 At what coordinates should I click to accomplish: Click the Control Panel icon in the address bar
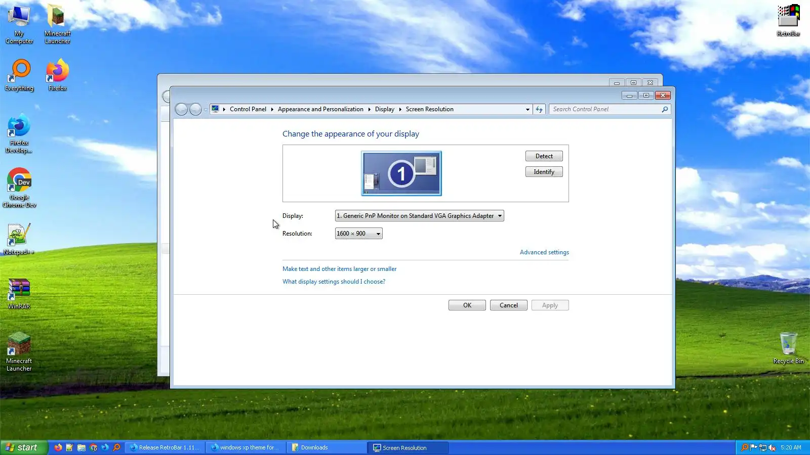(215, 109)
